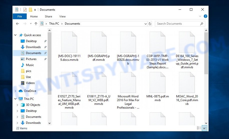Open the Customize Quick Access Toolbar dropdown
The height and width of the screenshot is (139, 229).
[x=35, y=10]
